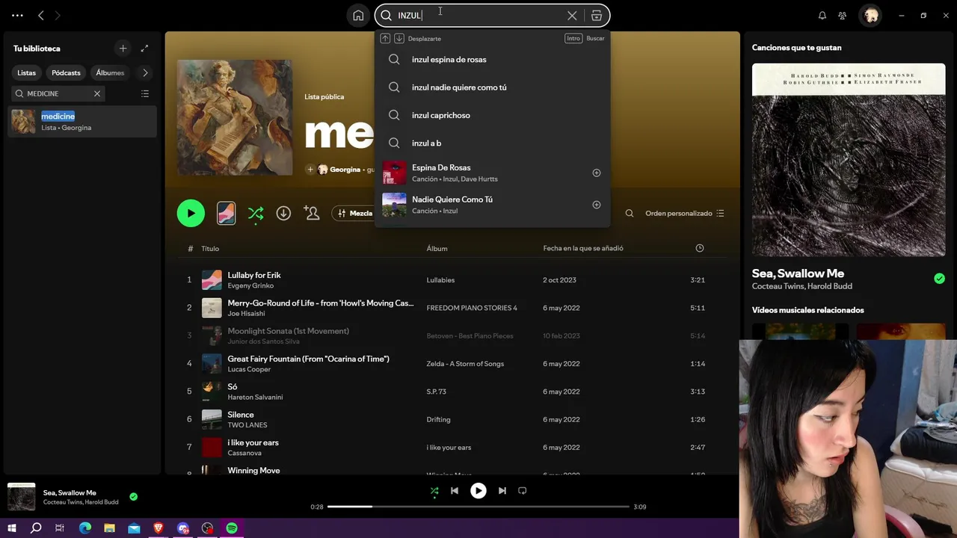
Task: Go to Spotify Home icon
Action: pos(358,16)
